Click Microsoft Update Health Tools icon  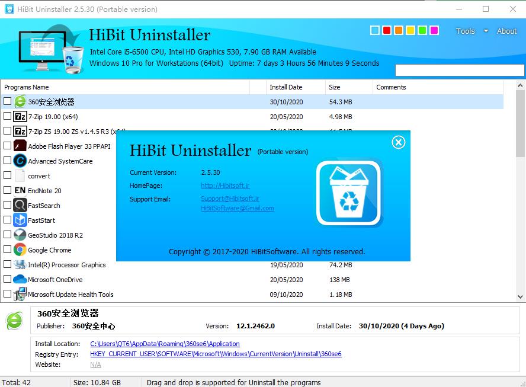tap(20, 294)
